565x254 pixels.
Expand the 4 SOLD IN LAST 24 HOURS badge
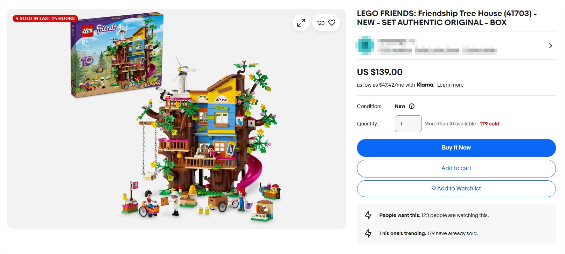(x=44, y=19)
